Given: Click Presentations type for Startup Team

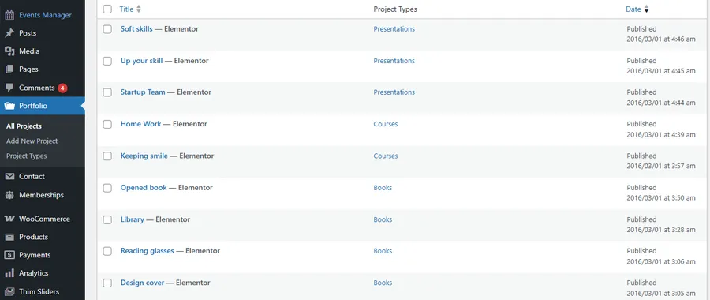Looking at the screenshot, I should [394, 92].
